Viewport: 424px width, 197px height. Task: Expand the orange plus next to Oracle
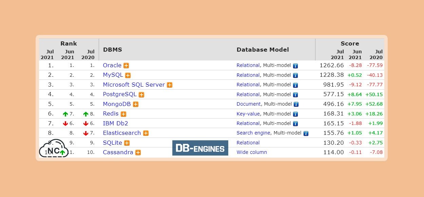click(x=126, y=66)
